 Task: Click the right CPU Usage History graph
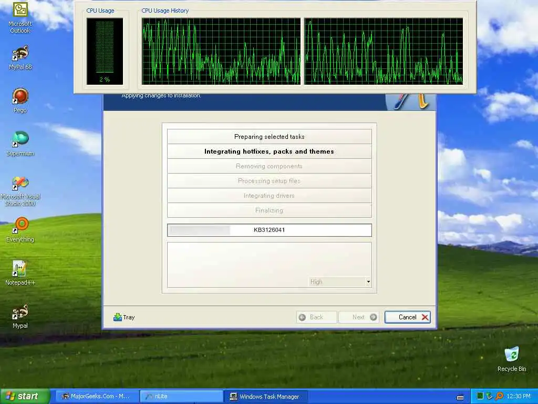pos(384,51)
